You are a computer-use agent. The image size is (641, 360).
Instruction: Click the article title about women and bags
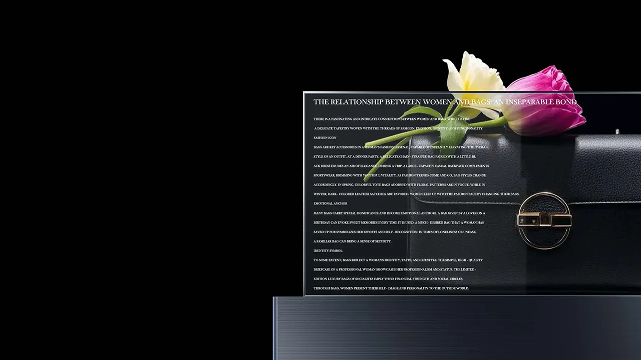pos(445,102)
